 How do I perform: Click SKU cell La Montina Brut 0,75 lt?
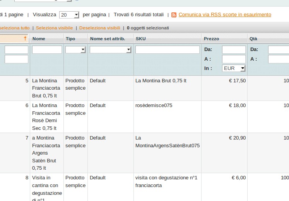(x=161, y=81)
